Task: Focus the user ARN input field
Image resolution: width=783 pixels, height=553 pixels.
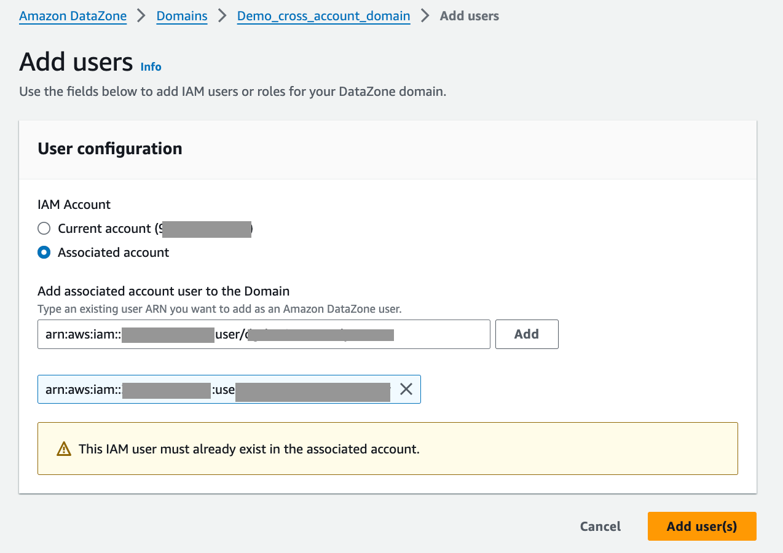Action: pyautogui.click(x=264, y=334)
